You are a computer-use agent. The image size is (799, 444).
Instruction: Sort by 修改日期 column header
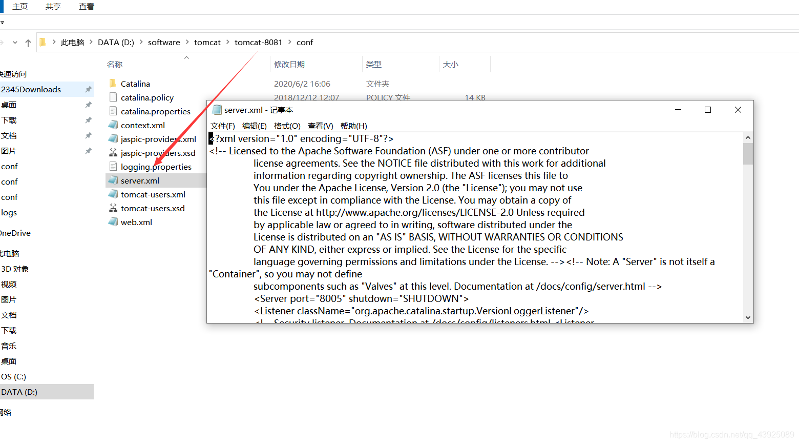[289, 64]
